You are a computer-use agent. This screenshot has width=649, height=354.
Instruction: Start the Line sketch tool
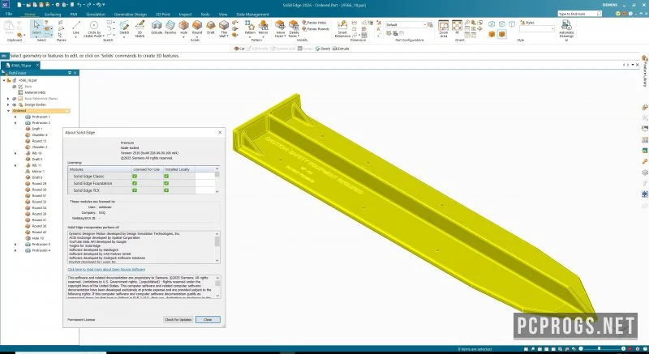75,28
